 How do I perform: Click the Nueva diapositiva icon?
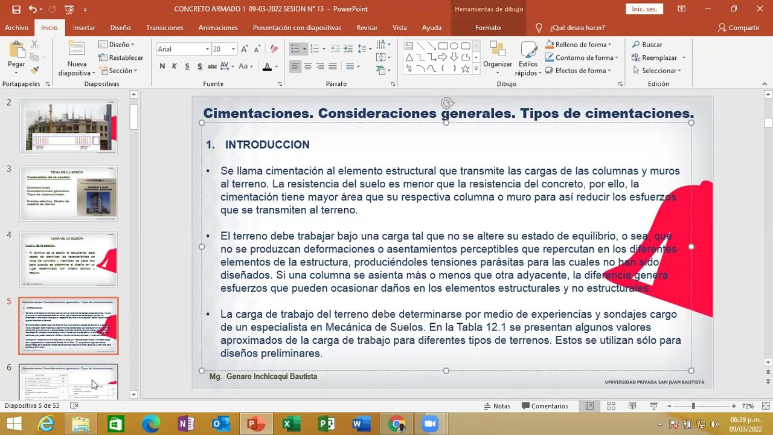tap(77, 50)
